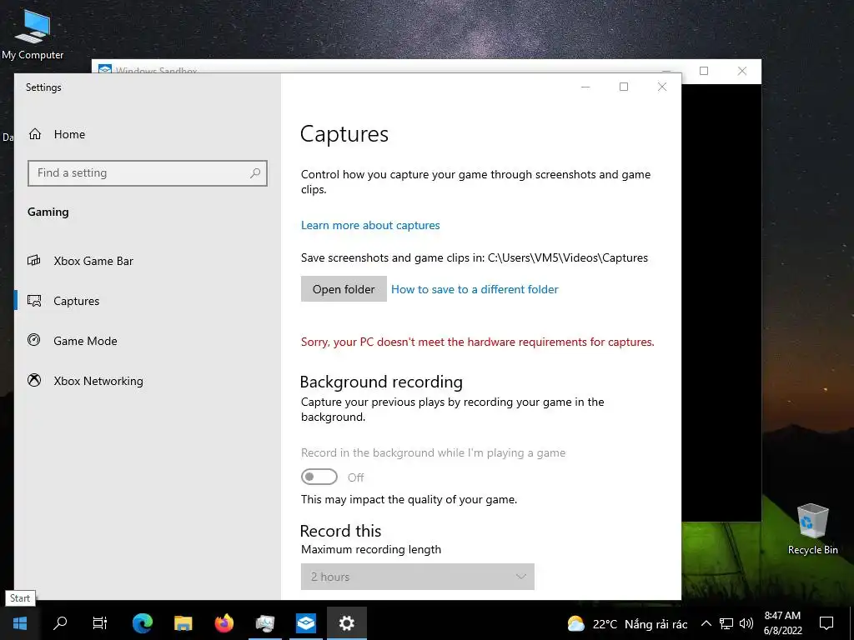This screenshot has width=854, height=640.
Task: Open Learn more about captures link
Action: click(x=370, y=225)
